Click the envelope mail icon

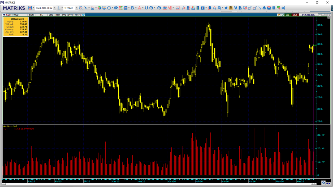point(269,8)
